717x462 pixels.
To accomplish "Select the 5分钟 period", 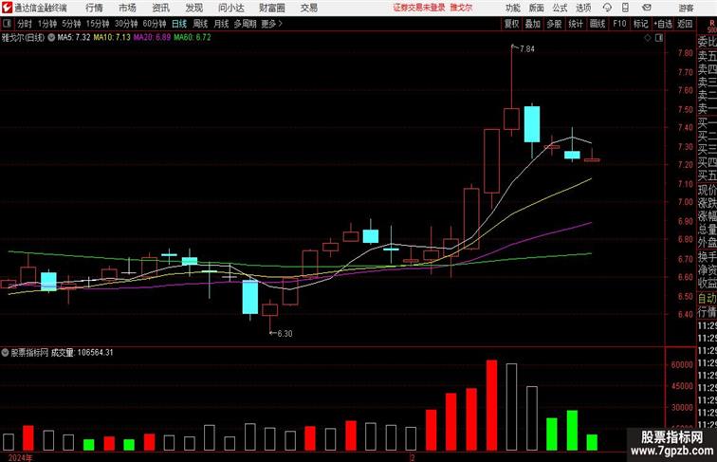I will 71,24.
